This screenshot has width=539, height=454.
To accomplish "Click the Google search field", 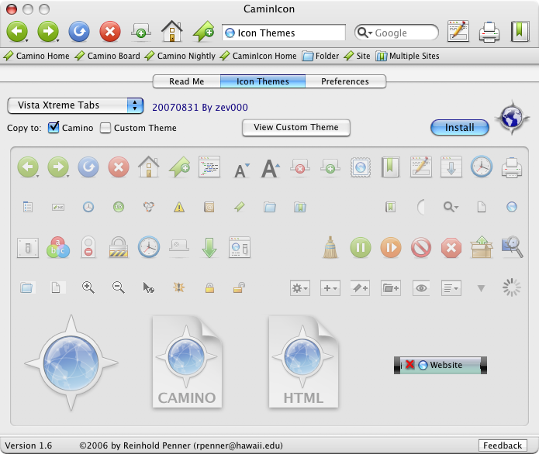I will coord(396,33).
